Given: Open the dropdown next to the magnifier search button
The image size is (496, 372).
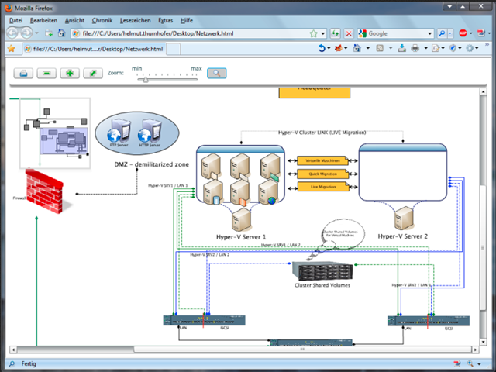Looking at the screenshot, I should click(x=450, y=33).
